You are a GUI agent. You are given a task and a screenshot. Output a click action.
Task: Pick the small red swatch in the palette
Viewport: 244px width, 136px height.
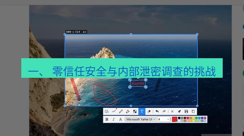(188, 118)
